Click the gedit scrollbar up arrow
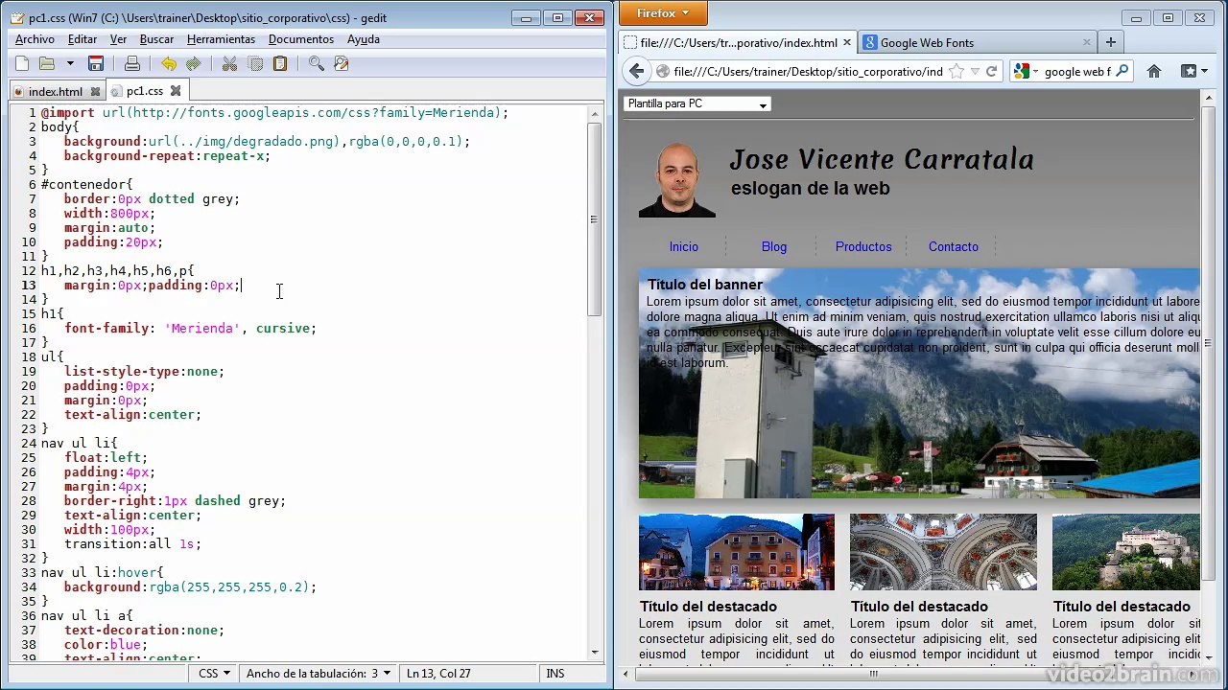 (595, 114)
